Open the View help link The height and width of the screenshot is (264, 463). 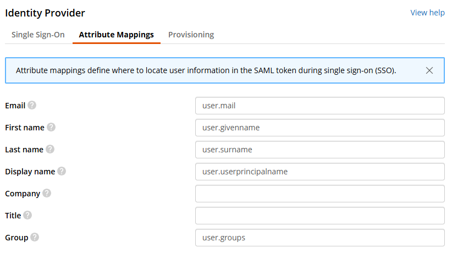[x=427, y=13]
